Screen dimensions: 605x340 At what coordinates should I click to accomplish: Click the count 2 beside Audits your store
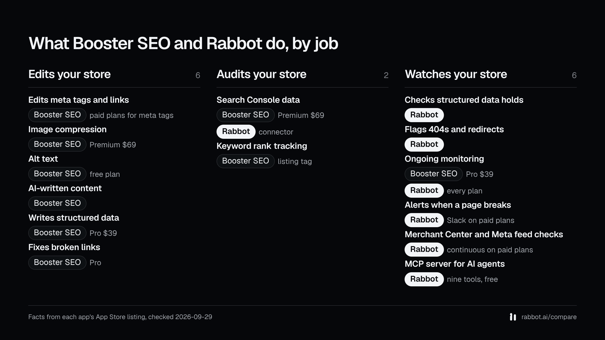click(386, 75)
